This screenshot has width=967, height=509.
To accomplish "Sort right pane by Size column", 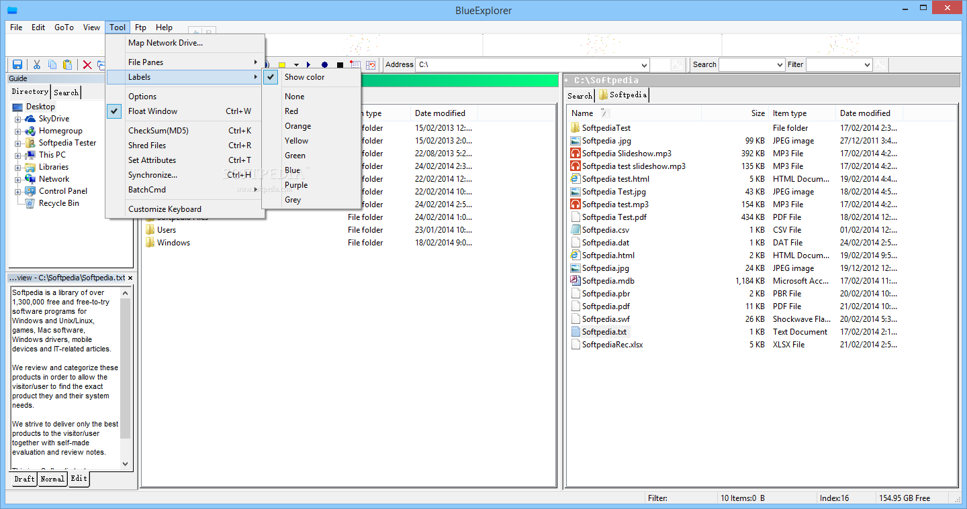I will click(735, 113).
